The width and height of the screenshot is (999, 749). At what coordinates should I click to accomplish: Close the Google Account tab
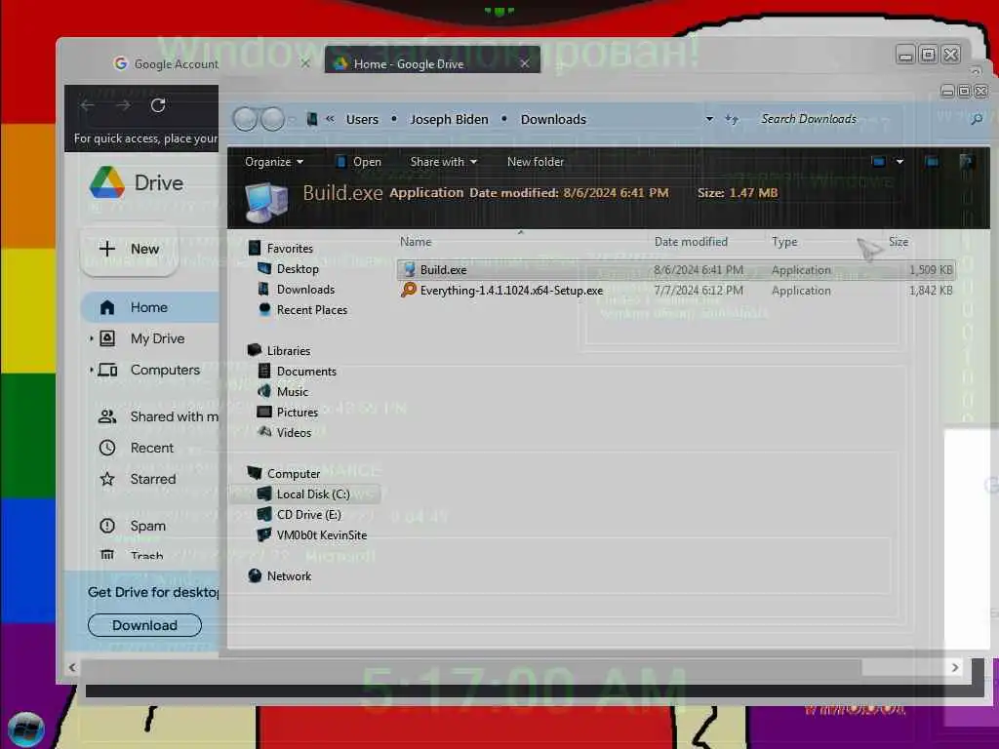305,63
